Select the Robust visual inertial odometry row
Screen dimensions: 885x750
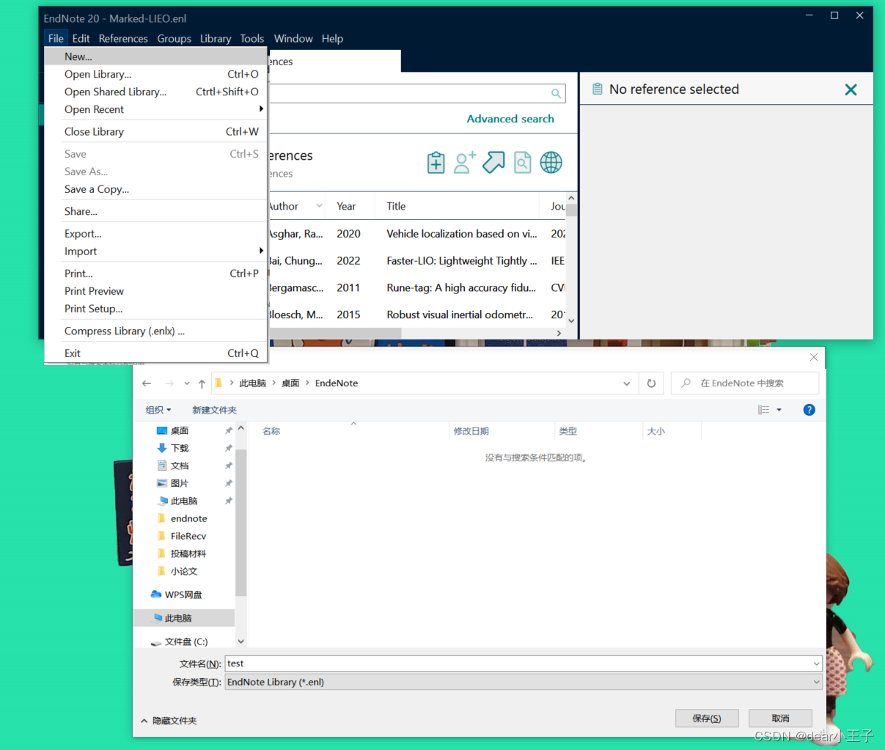pos(416,315)
